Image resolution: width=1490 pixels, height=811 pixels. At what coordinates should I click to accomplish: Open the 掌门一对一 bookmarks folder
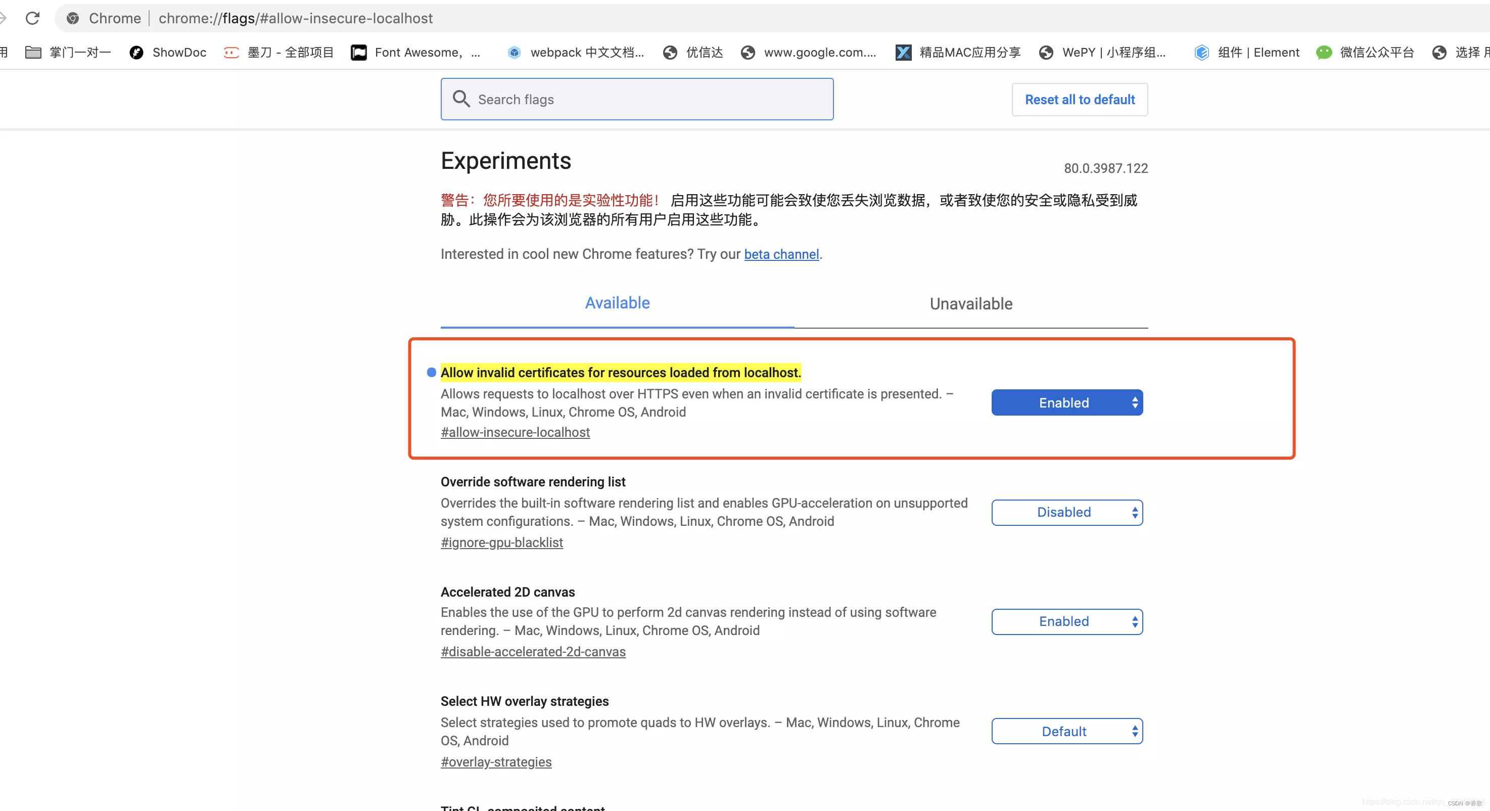click(68, 52)
